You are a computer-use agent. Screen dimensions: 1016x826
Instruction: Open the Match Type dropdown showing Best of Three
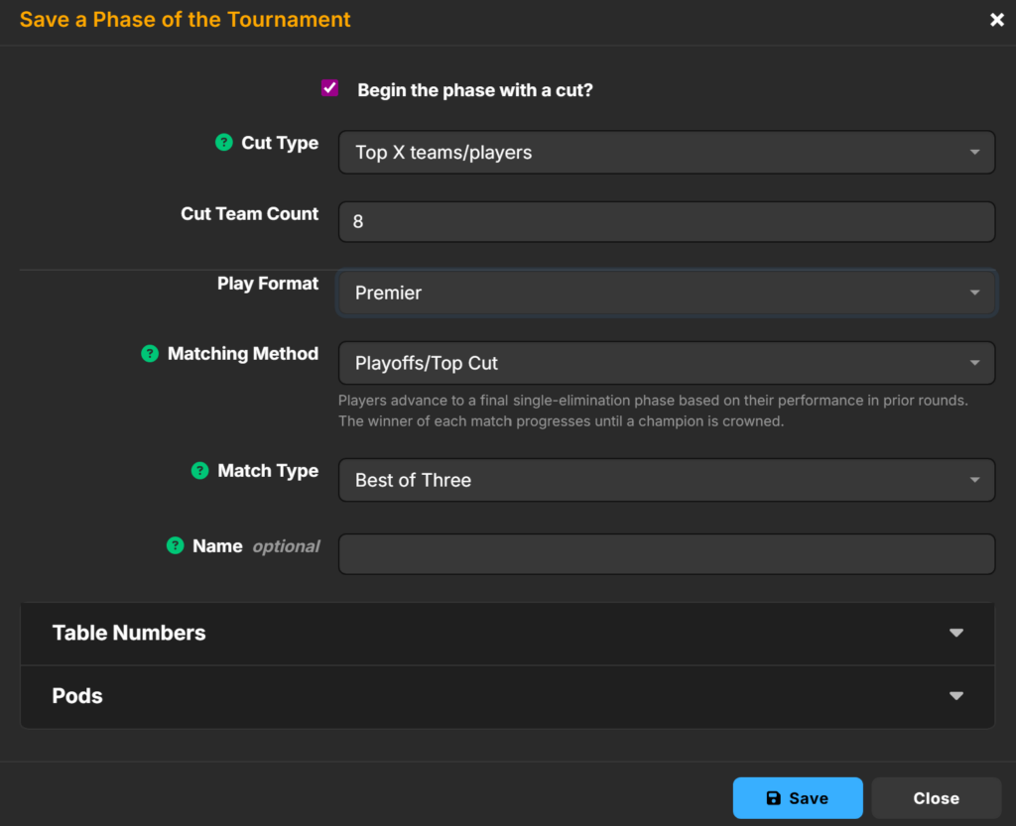(x=666, y=480)
